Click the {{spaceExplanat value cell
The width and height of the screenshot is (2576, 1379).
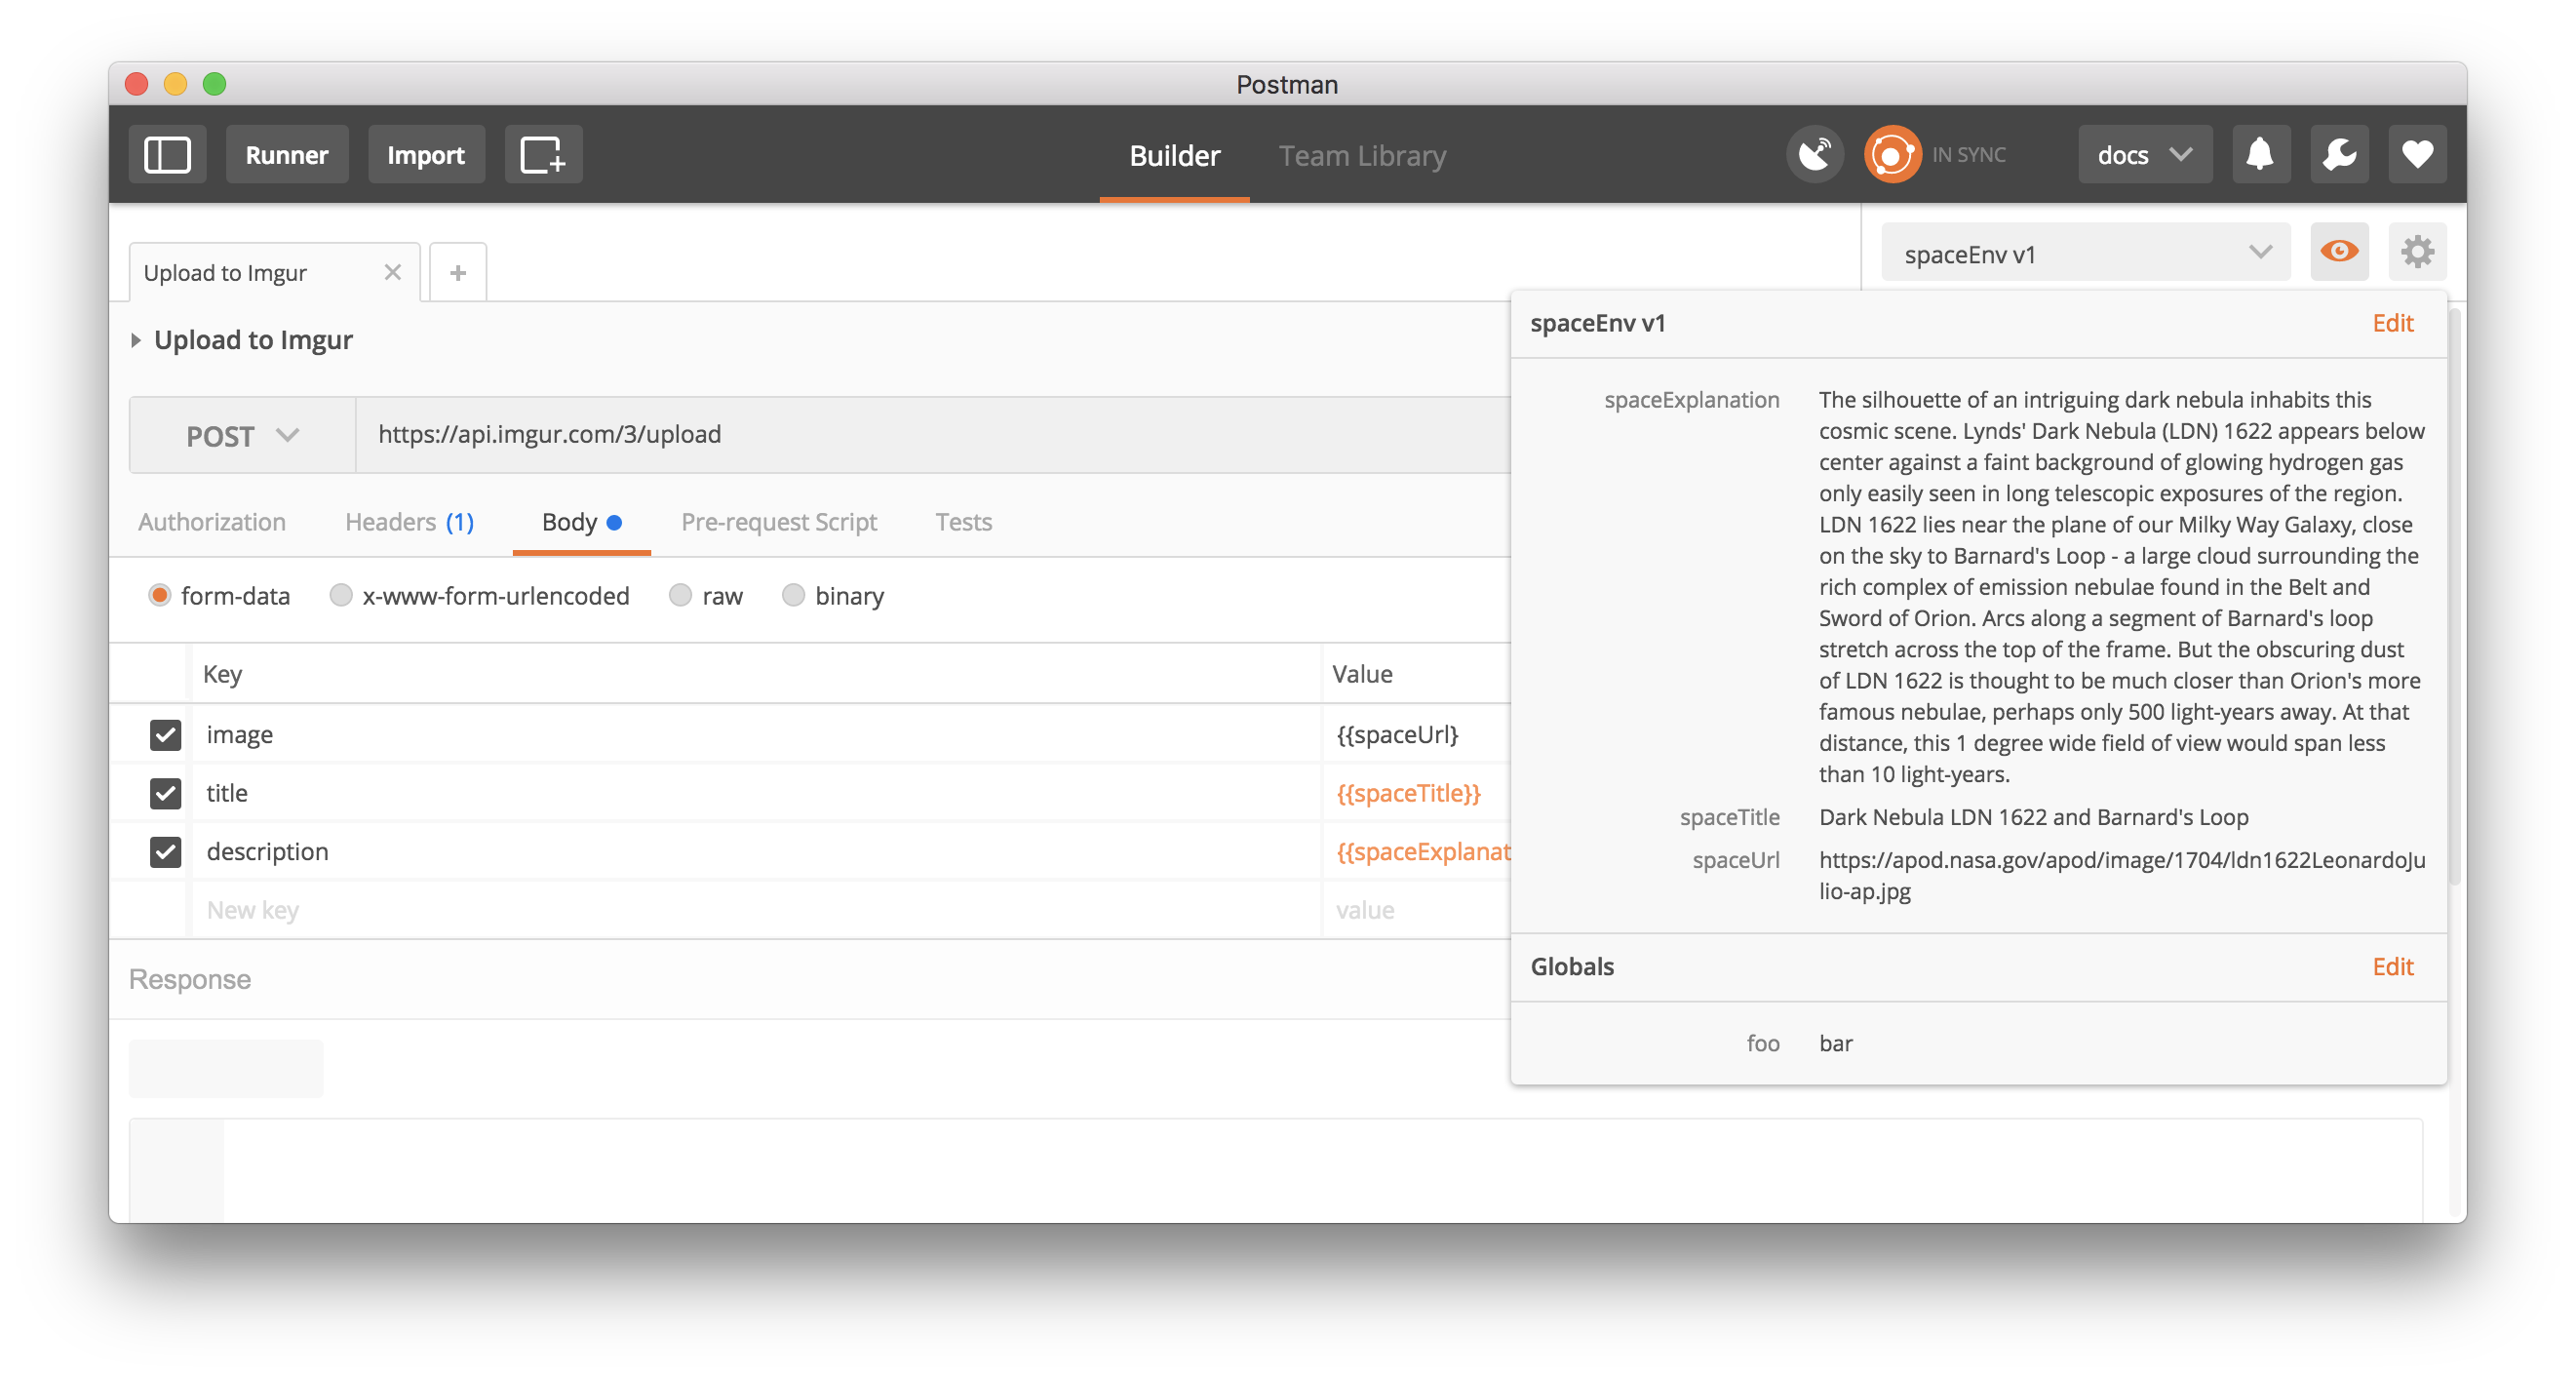[x=1417, y=851]
